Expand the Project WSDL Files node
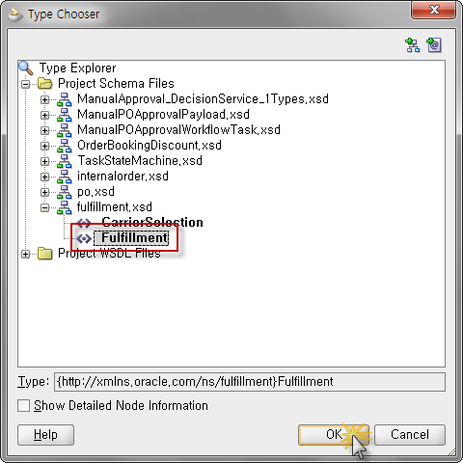Viewport: 463px width, 463px height. point(25,255)
